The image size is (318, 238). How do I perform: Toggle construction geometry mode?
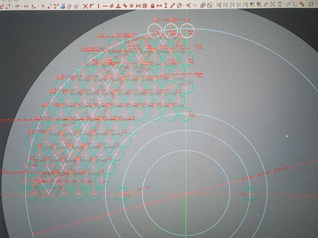76,6
